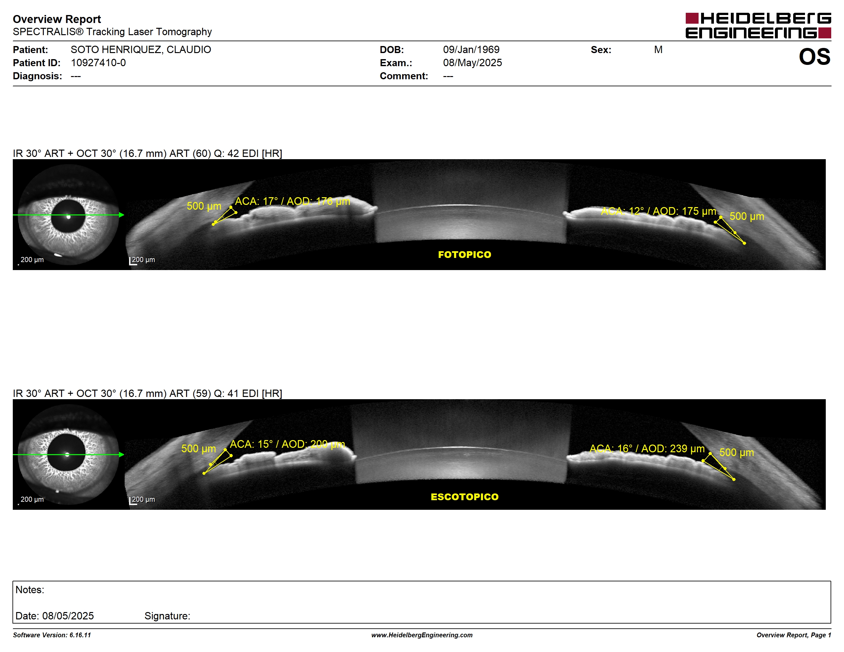844x652 pixels.
Task: Select DOB value 09/Jan/1969
Action: coord(471,50)
